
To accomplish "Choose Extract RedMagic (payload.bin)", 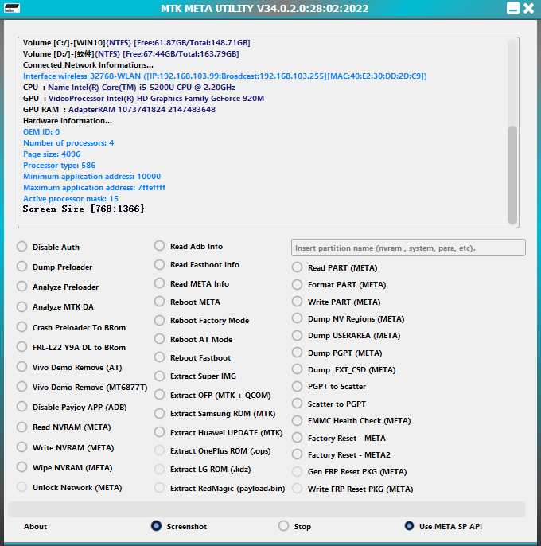I will tap(159, 487).
